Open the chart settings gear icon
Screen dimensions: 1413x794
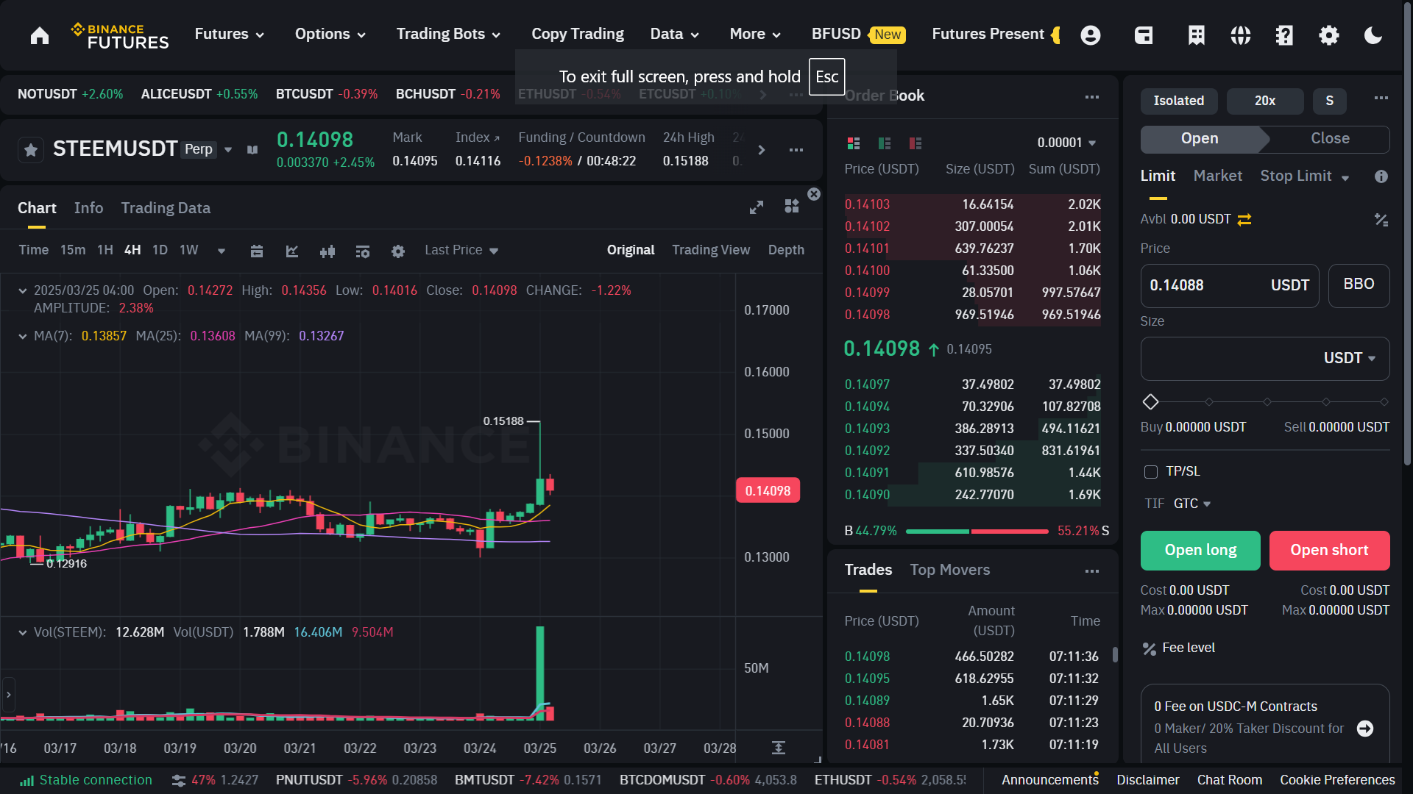coord(398,251)
